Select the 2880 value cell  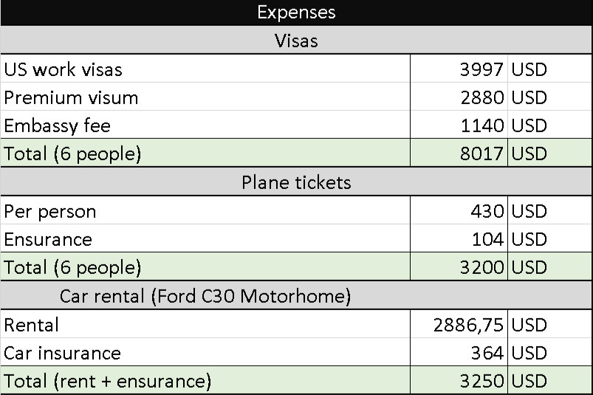[459, 97]
